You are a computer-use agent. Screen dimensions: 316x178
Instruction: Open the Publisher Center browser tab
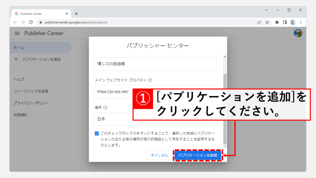pyautogui.click(x=40, y=14)
